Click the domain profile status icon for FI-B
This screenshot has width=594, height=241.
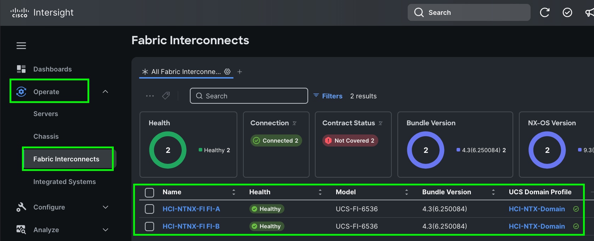[576, 226]
